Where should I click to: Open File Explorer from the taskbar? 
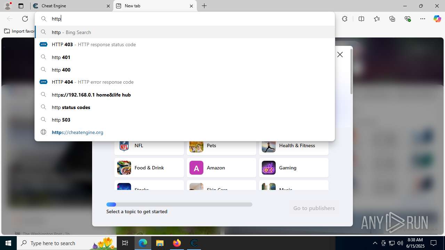(x=160, y=243)
